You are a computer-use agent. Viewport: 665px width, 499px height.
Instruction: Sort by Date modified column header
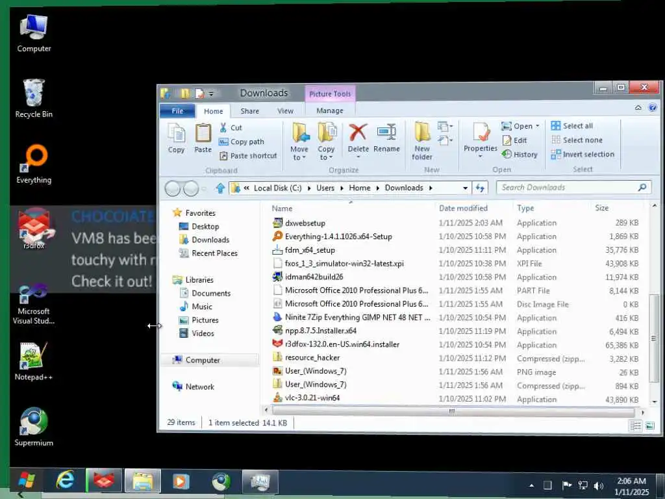pos(473,209)
